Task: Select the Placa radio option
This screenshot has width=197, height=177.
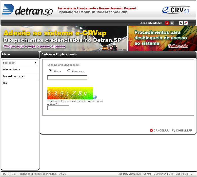Action: (50, 71)
